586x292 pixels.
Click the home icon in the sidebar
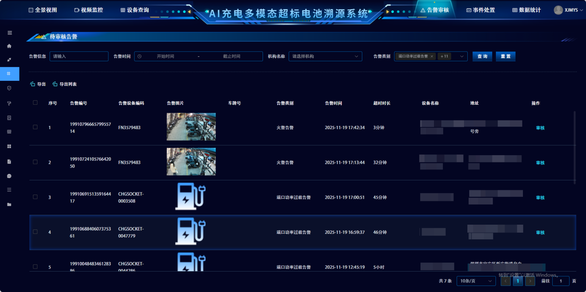click(x=9, y=46)
